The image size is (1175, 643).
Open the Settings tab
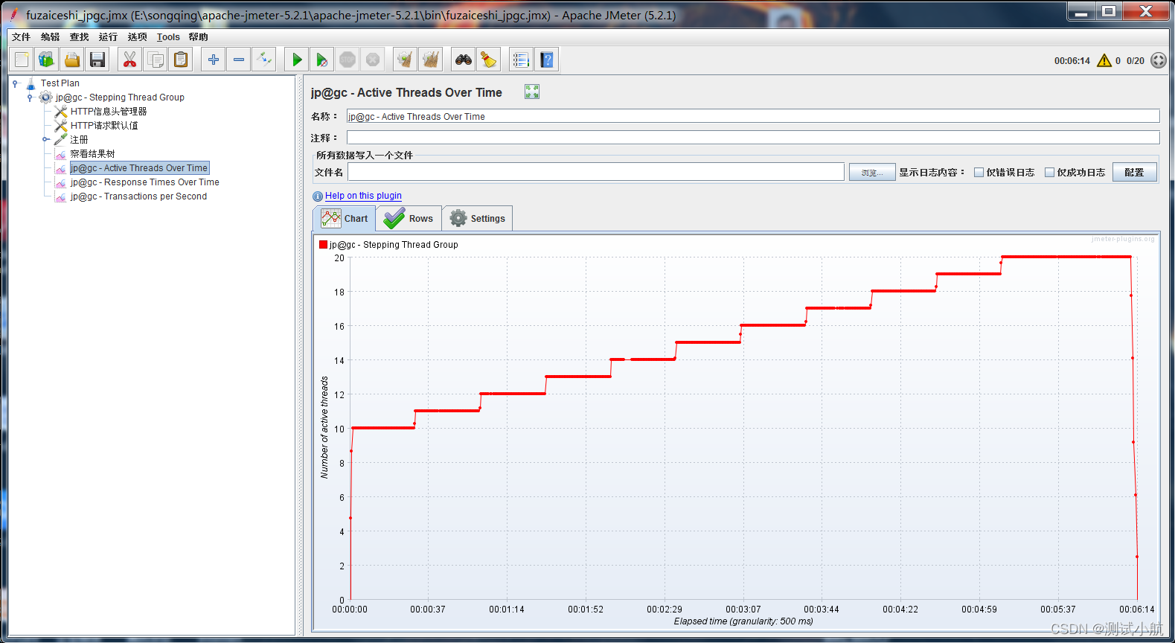coord(477,219)
